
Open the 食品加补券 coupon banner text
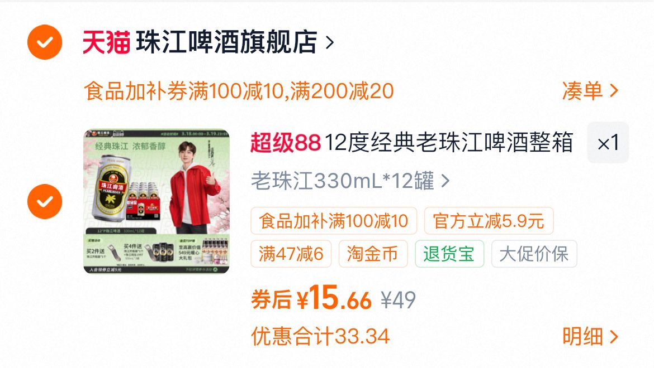239,91
